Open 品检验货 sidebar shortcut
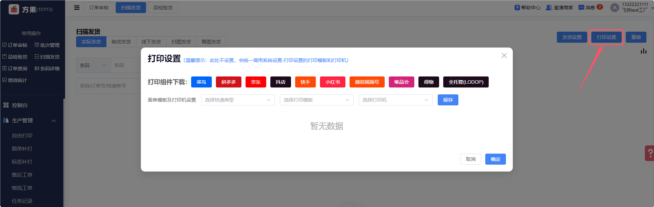 click(15, 57)
